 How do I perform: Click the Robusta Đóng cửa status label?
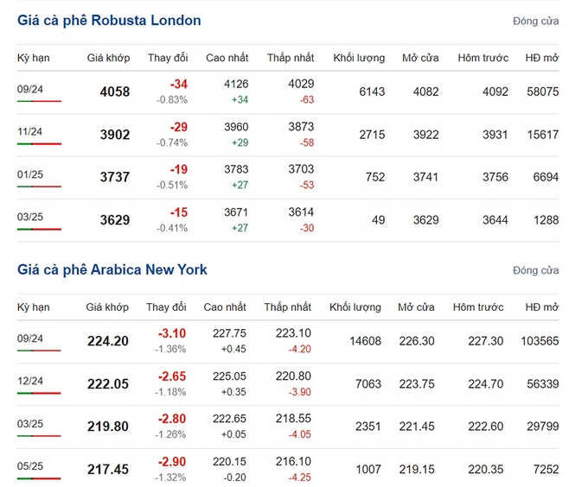point(536,22)
